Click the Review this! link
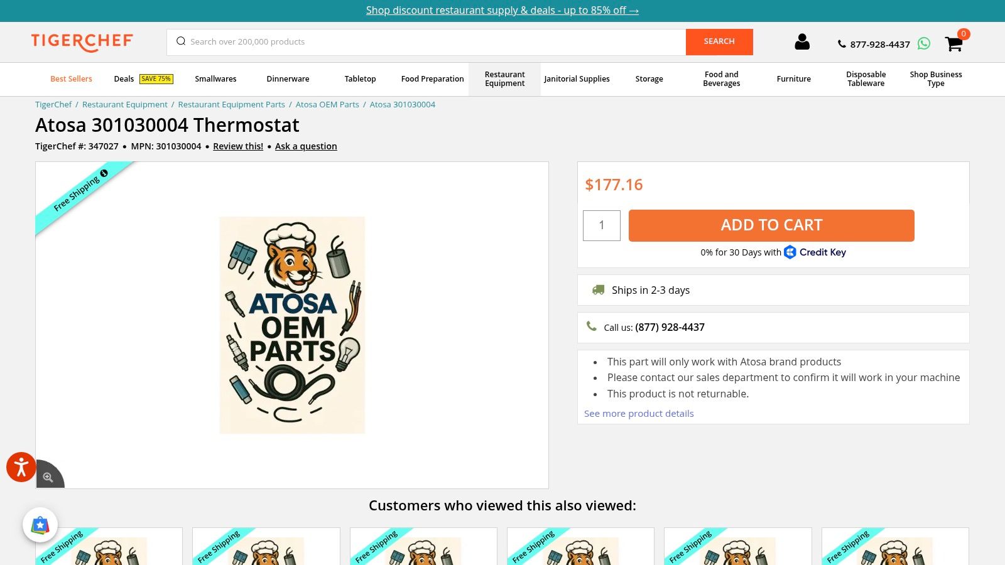Image resolution: width=1005 pixels, height=565 pixels. click(x=238, y=146)
